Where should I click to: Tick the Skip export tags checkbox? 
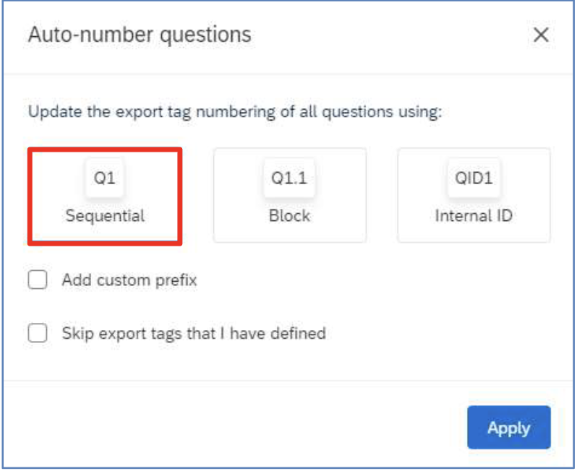pyautogui.click(x=38, y=333)
